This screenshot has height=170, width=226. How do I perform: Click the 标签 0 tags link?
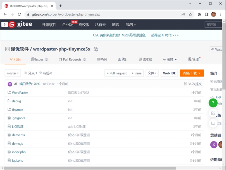click(x=46, y=73)
